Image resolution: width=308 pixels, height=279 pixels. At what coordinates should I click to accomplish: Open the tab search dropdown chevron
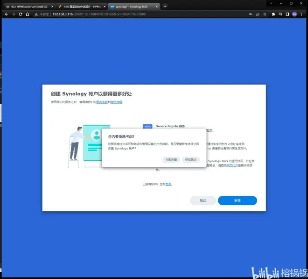click(271, 3)
